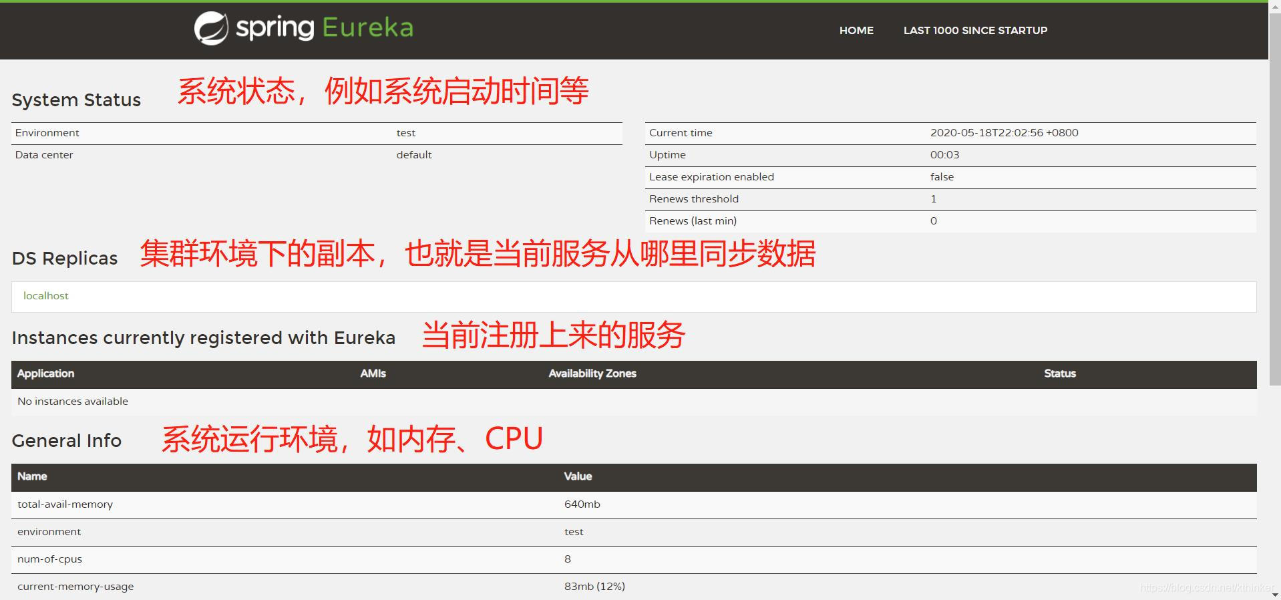1281x600 pixels.
Task: Click the General Info environment value 'test'
Action: pyautogui.click(x=574, y=532)
